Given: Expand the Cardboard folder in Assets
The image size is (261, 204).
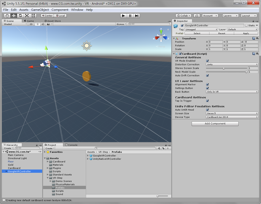Looking at the screenshot, I should (x=48, y=161).
